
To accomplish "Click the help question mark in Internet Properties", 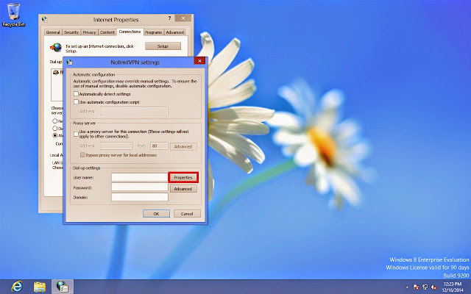I will [x=169, y=18].
